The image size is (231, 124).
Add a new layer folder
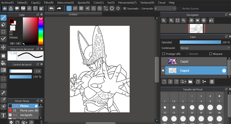click(190, 81)
